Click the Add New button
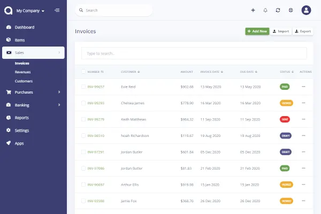 tap(257, 32)
